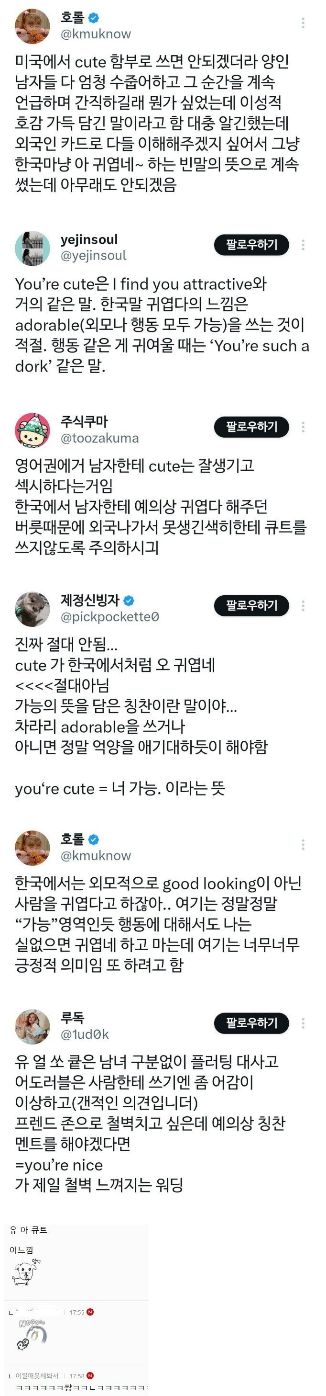This screenshot has width=326, height=1396.
Task: Click 제정신빙자's otter avatar
Action: pos(33,609)
